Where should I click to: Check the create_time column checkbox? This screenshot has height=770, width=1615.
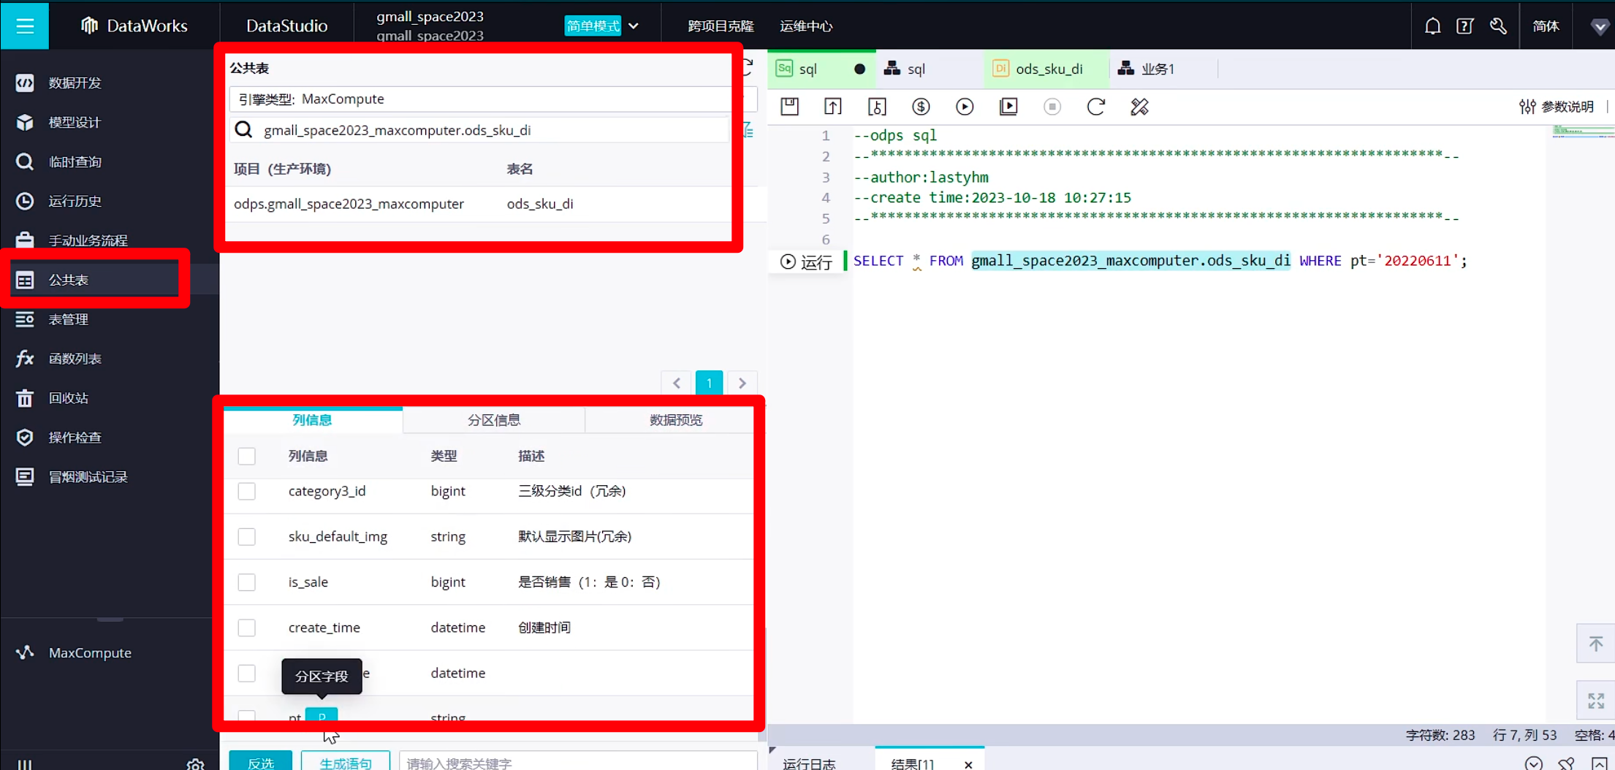247,628
